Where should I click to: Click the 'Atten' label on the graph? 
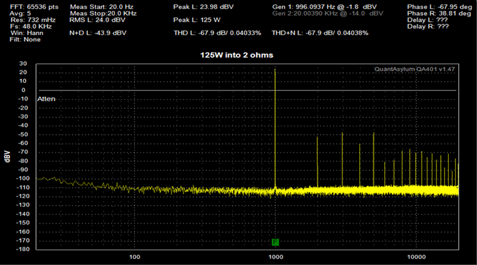point(46,99)
